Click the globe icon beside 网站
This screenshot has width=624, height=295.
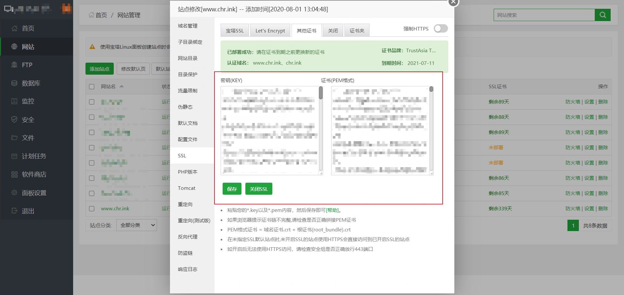point(14,46)
